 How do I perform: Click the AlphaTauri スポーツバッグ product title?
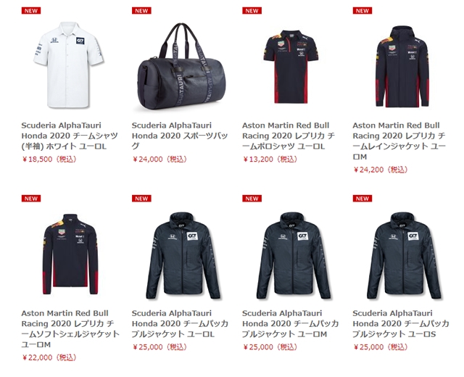(x=180, y=136)
